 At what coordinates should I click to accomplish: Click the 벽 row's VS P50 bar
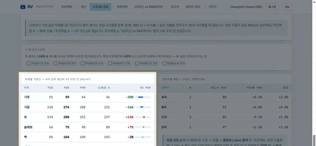[143, 137]
